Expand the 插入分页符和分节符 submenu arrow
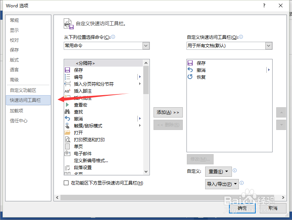 point(140,83)
